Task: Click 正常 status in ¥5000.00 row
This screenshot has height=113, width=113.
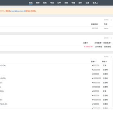Action: pos(105,66)
